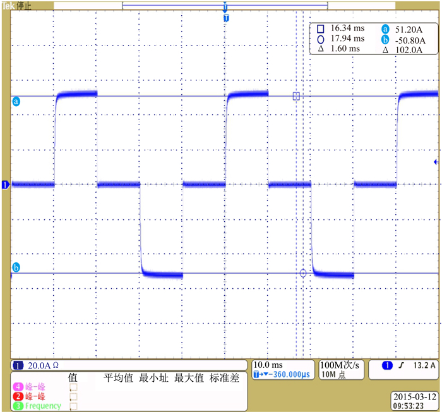This screenshot has height=414, width=442.
Task: Click the circle cursor marker on waveform
Action: (303, 273)
